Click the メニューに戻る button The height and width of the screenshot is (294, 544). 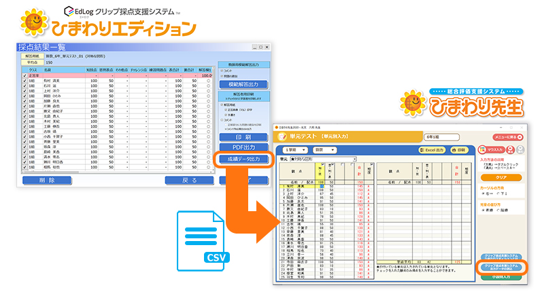(x=508, y=137)
